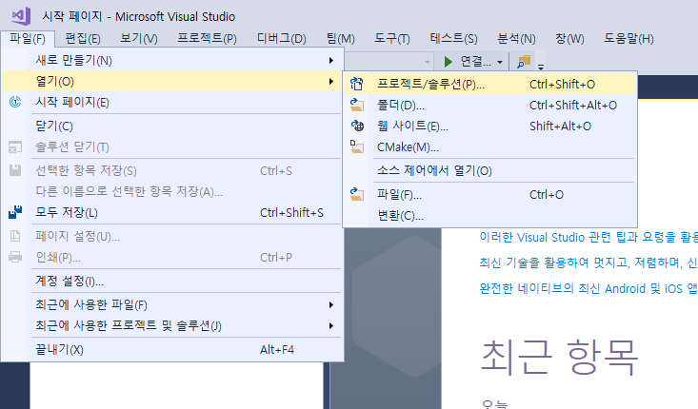
Task: Click the open project/solution icon
Action: 356,84
